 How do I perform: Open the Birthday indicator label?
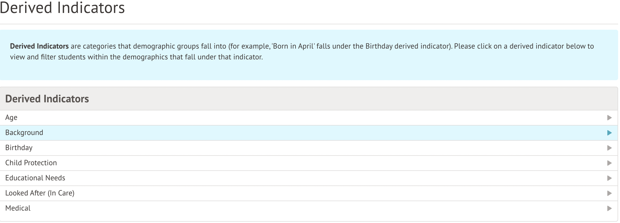[19, 148]
